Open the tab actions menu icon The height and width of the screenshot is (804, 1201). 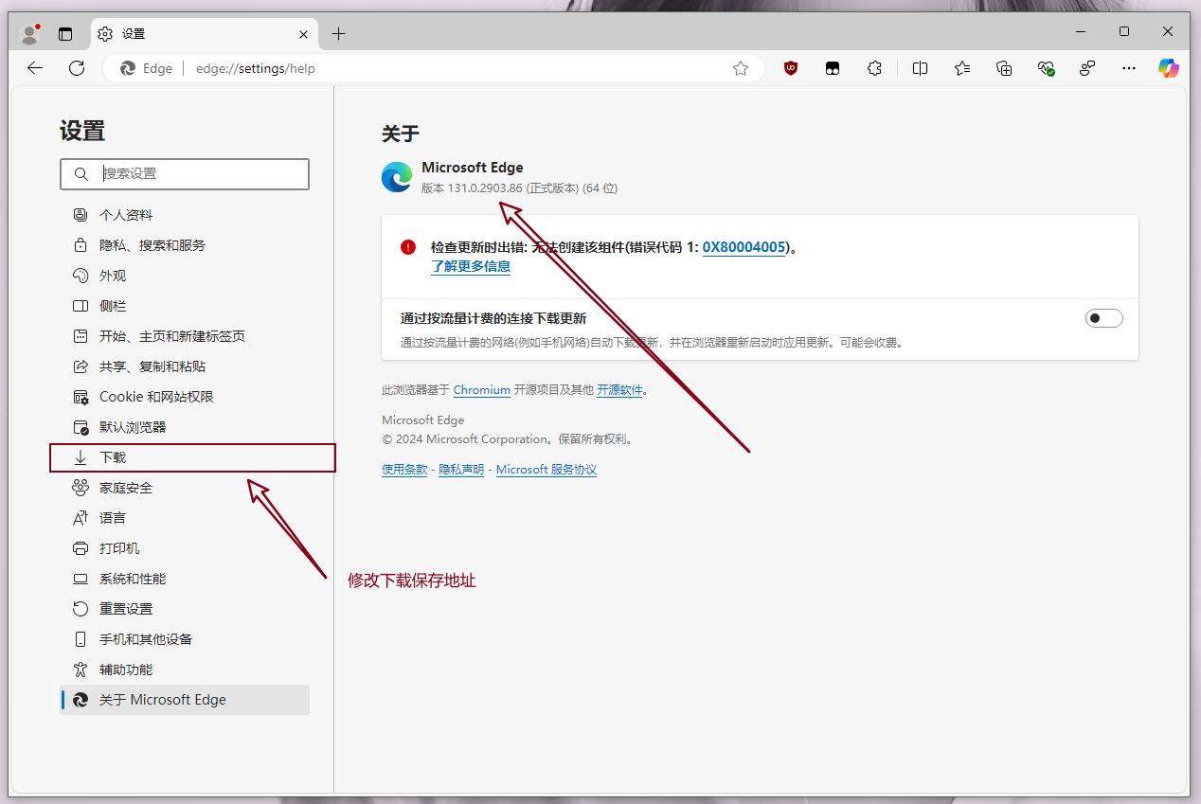click(65, 34)
